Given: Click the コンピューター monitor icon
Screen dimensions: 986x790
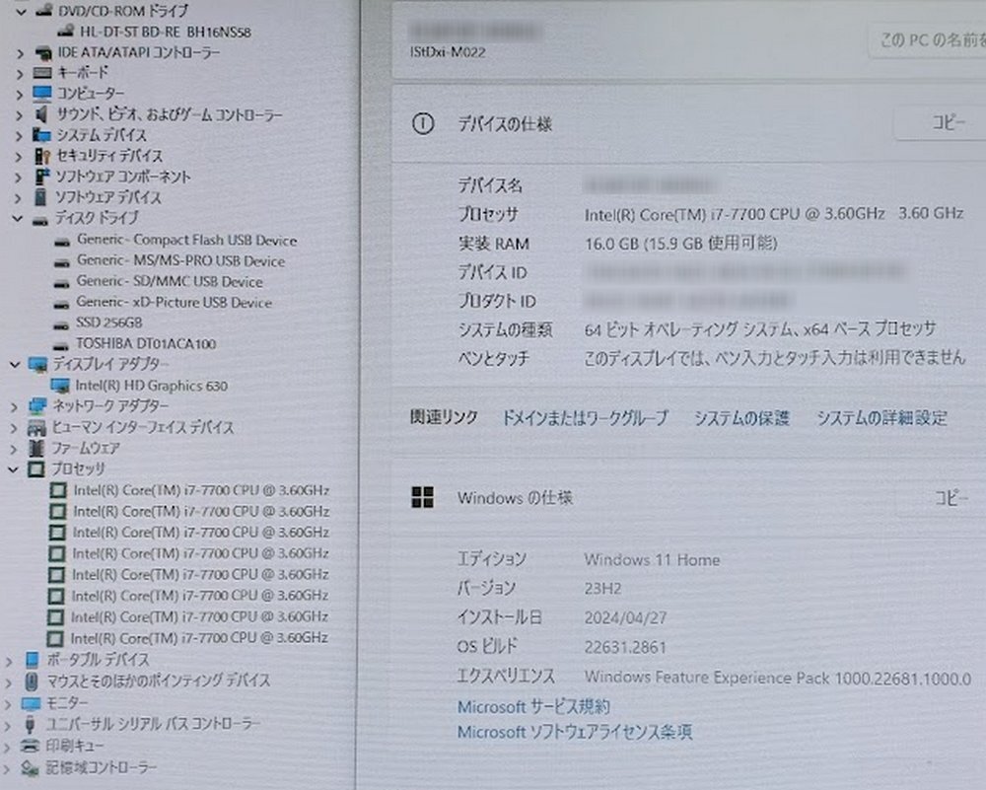Looking at the screenshot, I should 42,95.
